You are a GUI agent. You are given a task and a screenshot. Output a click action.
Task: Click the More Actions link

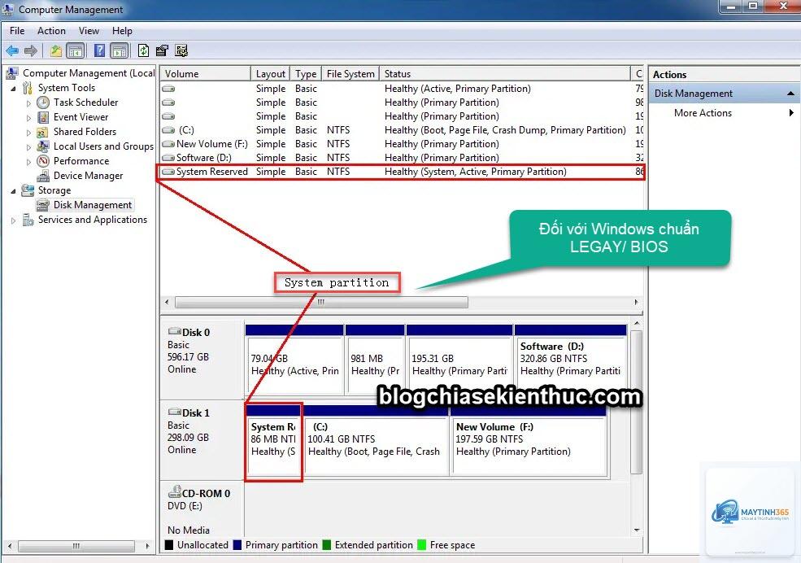click(703, 113)
